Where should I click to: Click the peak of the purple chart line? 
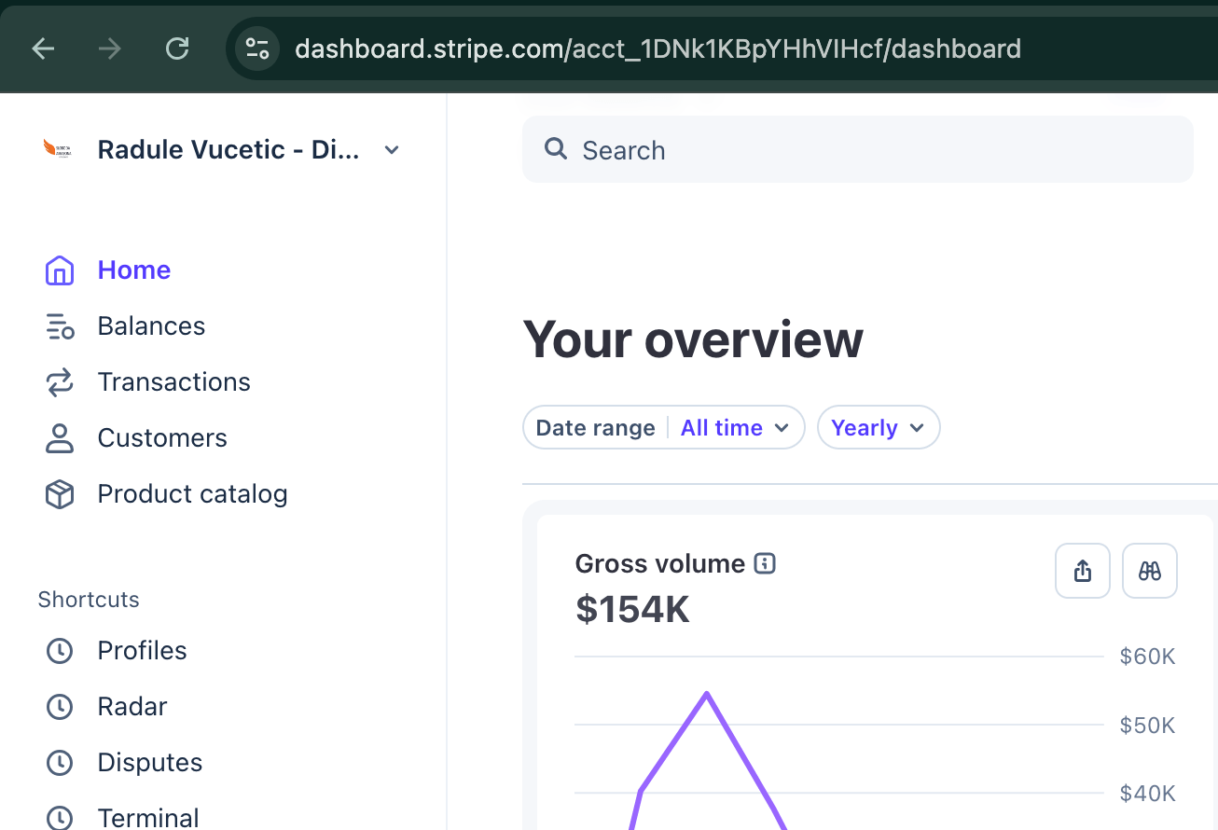coord(707,693)
